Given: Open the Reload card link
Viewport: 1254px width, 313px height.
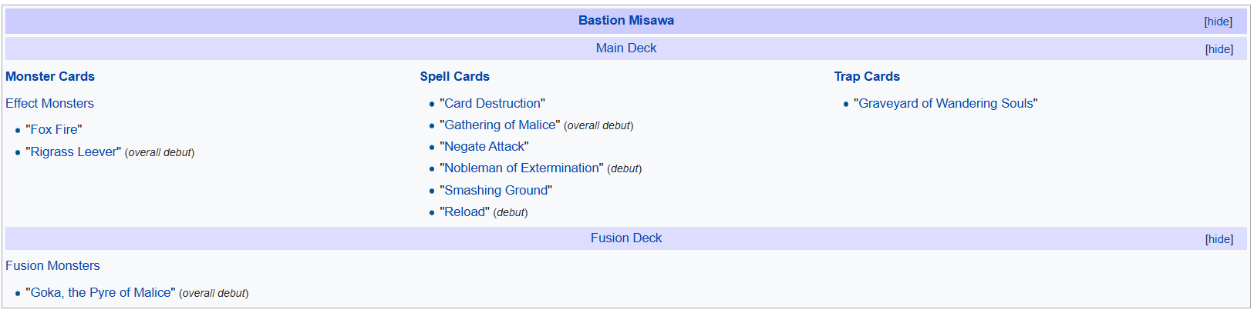Looking at the screenshot, I should coord(464,212).
